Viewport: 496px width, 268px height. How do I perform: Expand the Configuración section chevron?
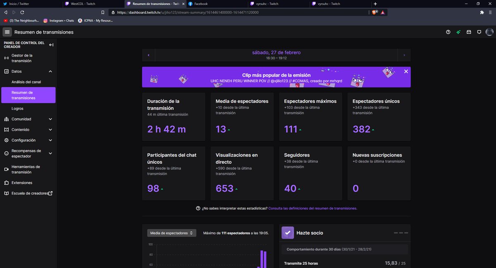tap(50, 140)
